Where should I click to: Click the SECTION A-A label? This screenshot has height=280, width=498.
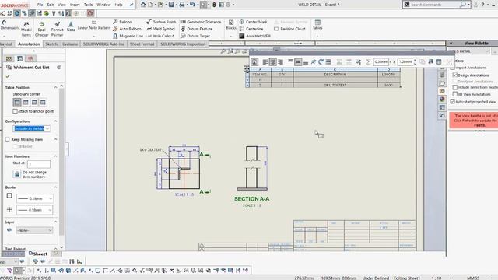pos(251,199)
